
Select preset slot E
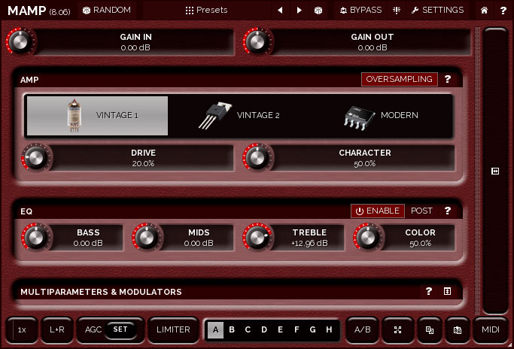coord(280,329)
